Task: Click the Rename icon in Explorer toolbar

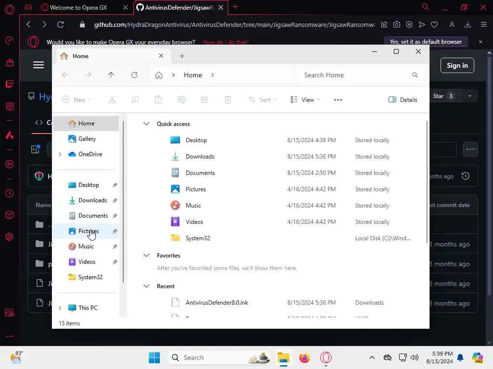Action: 182,100
